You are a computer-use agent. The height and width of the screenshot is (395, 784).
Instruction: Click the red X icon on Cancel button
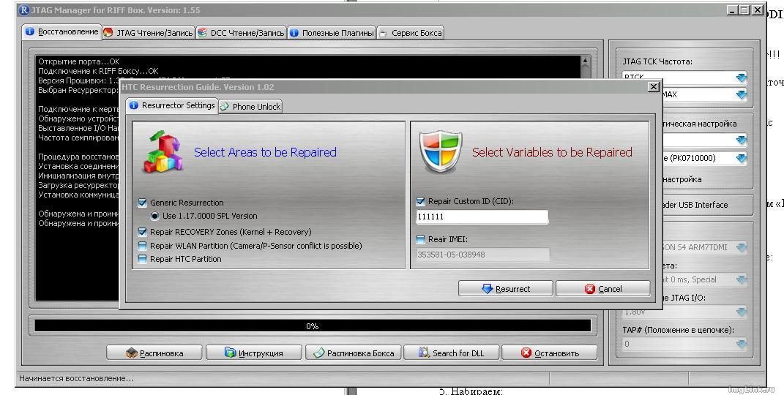(590, 289)
